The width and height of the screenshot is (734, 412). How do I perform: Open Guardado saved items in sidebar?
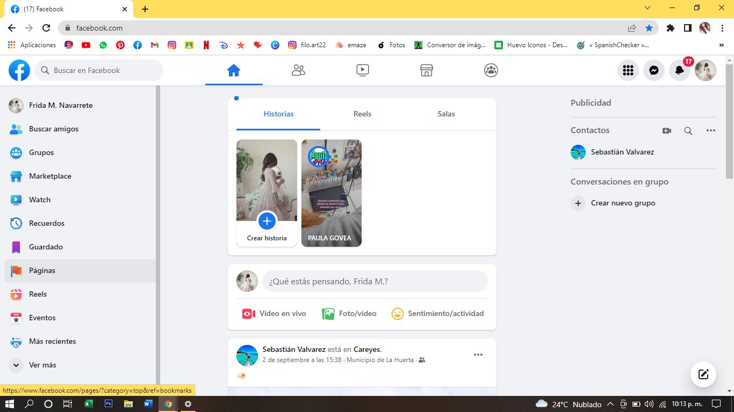80,247
